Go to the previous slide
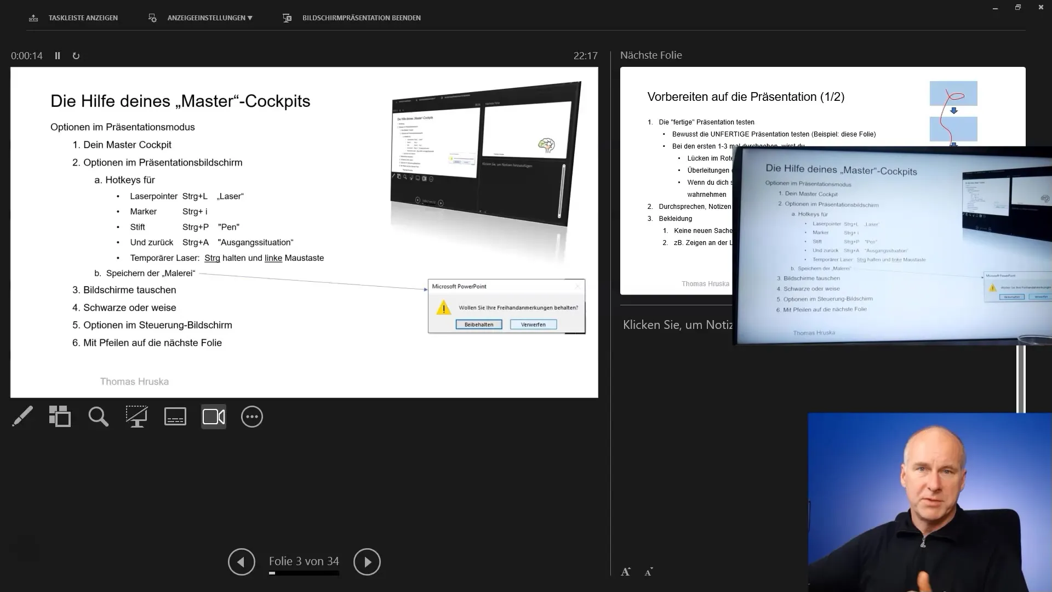The image size is (1052, 592). (x=242, y=562)
